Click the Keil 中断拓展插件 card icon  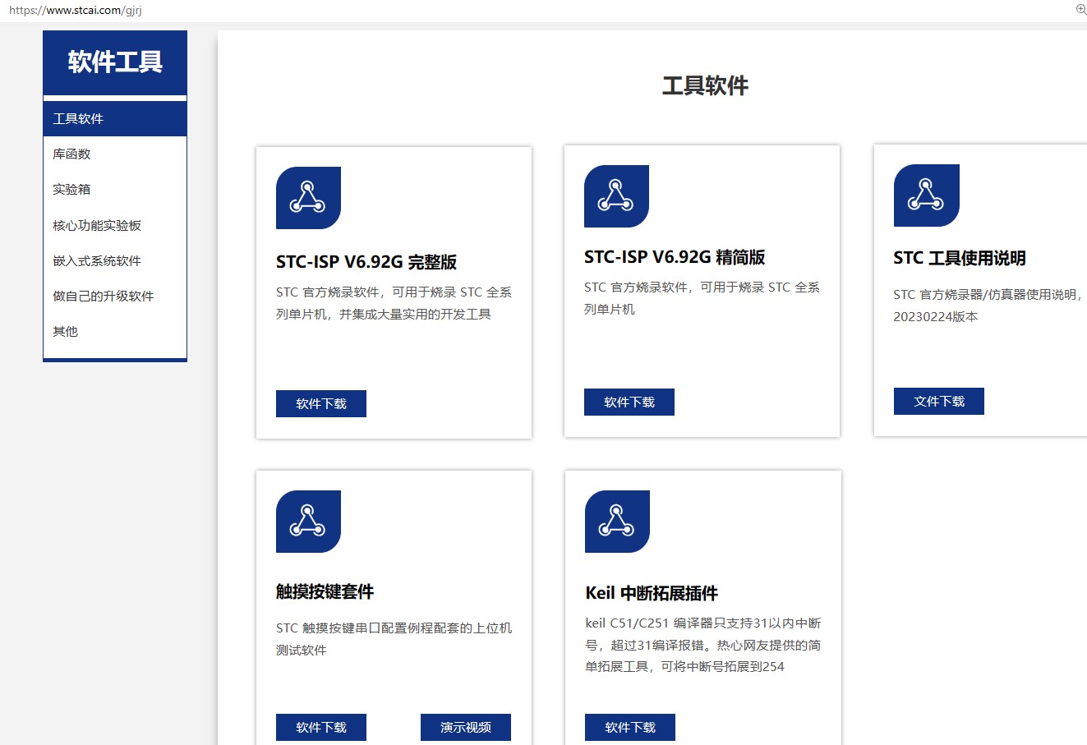pos(617,522)
